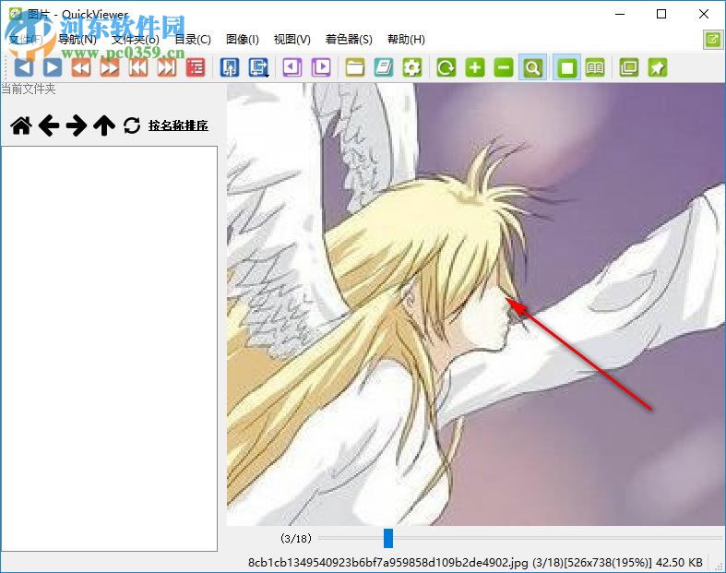This screenshot has height=573, width=726.
Task: Click page slider blue handle
Action: tap(388, 538)
